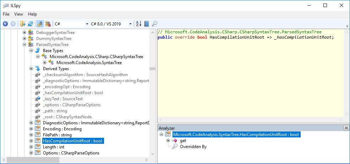Expand the DebuggerSyntaxTree node
This screenshot has height=164, width=350.
(24, 33)
